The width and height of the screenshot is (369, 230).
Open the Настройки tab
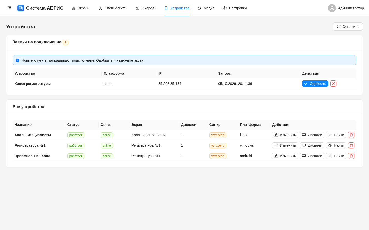pyautogui.click(x=235, y=8)
